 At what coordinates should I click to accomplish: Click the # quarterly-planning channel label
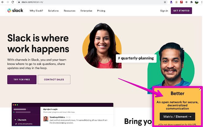tap(136, 58)
